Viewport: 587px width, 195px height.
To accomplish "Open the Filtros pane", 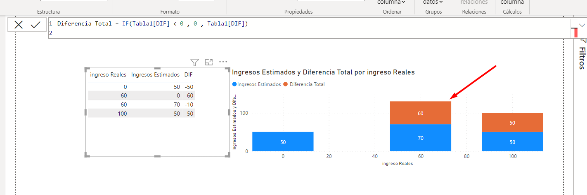I will (x=582, y=58).
